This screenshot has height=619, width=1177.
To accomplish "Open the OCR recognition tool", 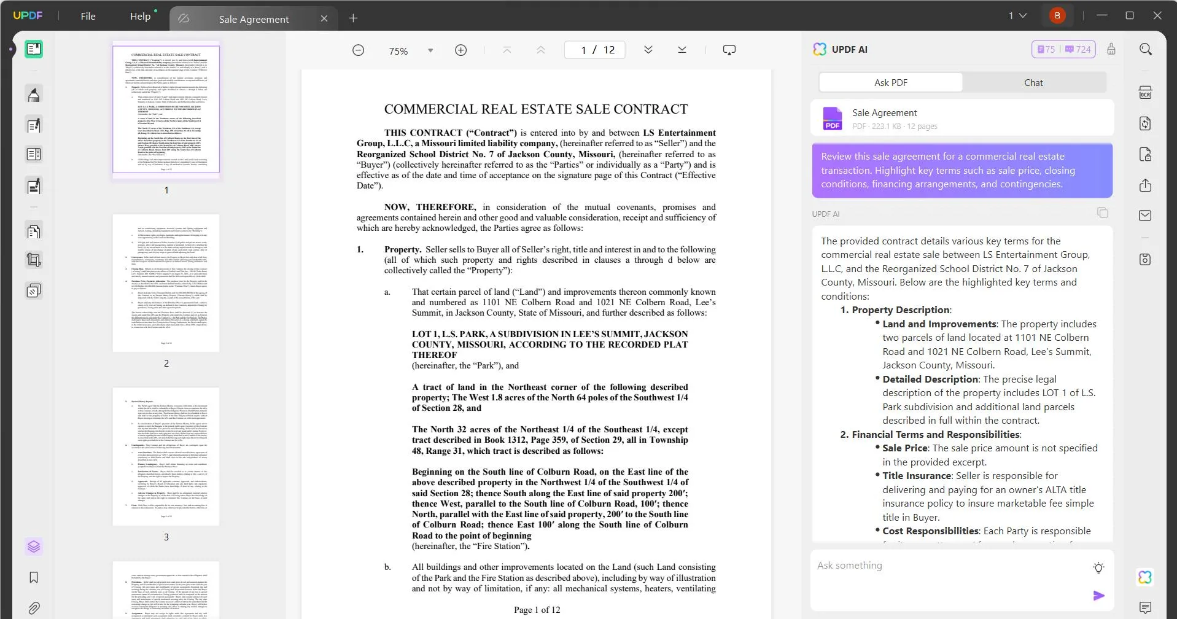I will click(1145, 93).
